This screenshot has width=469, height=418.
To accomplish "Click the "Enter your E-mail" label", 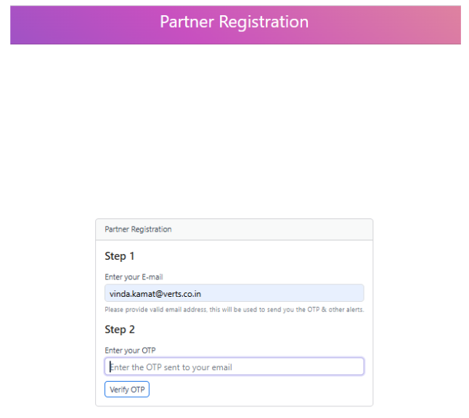I will click(134, 276).
